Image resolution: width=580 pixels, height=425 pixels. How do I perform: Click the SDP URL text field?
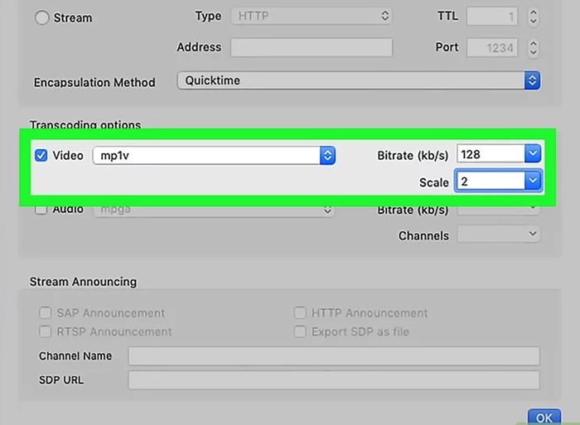point(333,380)
